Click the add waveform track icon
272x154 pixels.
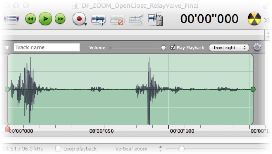coord(98,20)
